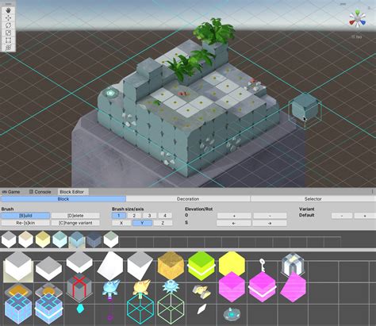Choose the dark slate block skin swatch
Screen dimensions: 376x326
[94, 240]
